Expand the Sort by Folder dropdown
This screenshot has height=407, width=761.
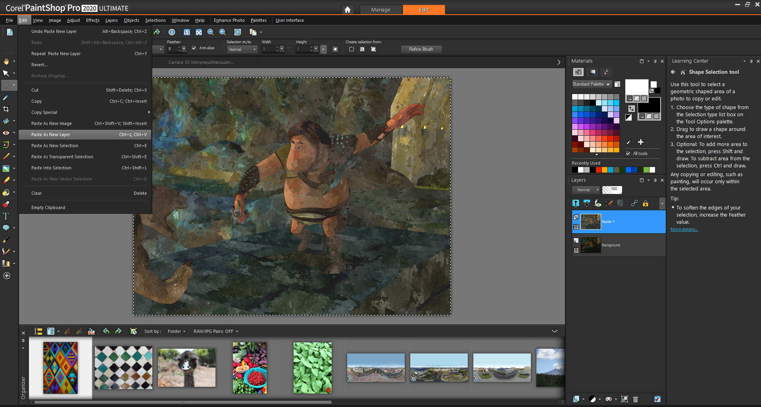coord(176,331)
